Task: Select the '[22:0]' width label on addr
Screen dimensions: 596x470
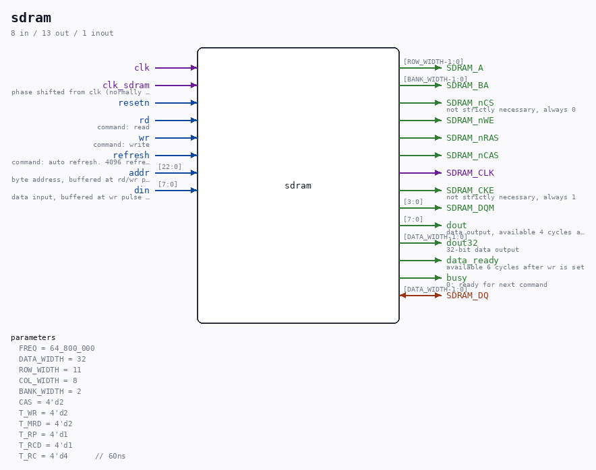Action: 170,167
